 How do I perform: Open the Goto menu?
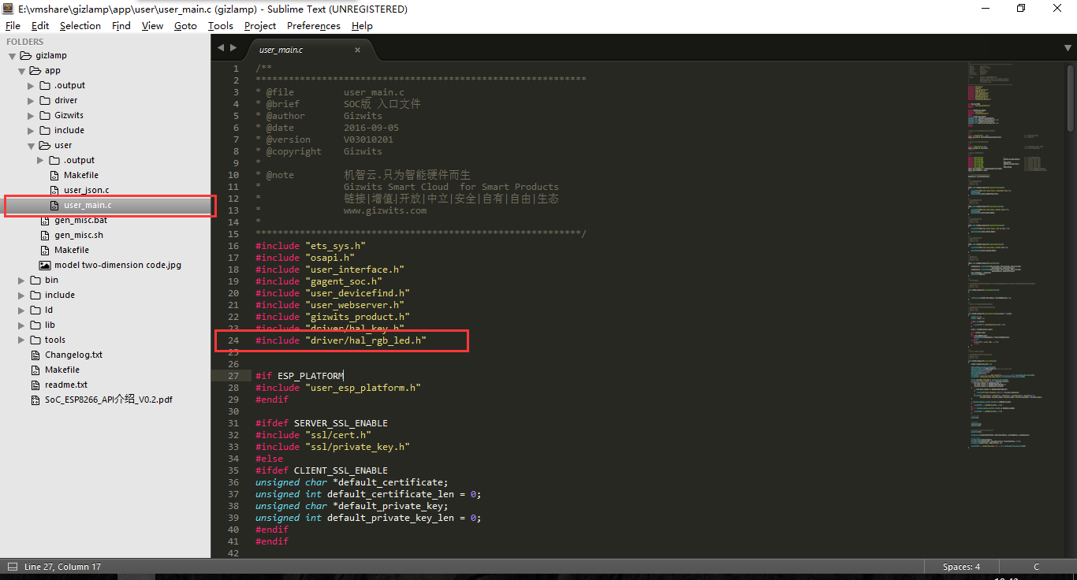185,26
